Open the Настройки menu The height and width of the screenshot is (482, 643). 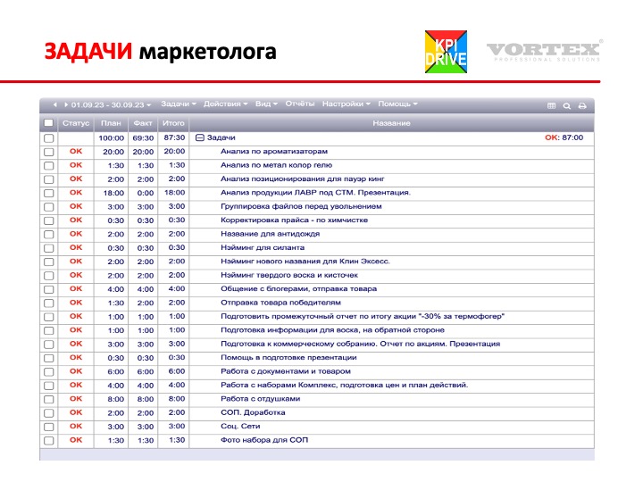(347, 104)
